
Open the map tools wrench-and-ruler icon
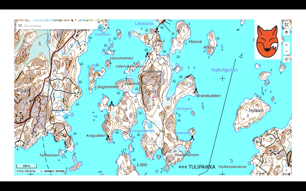(x=286, y=25)
